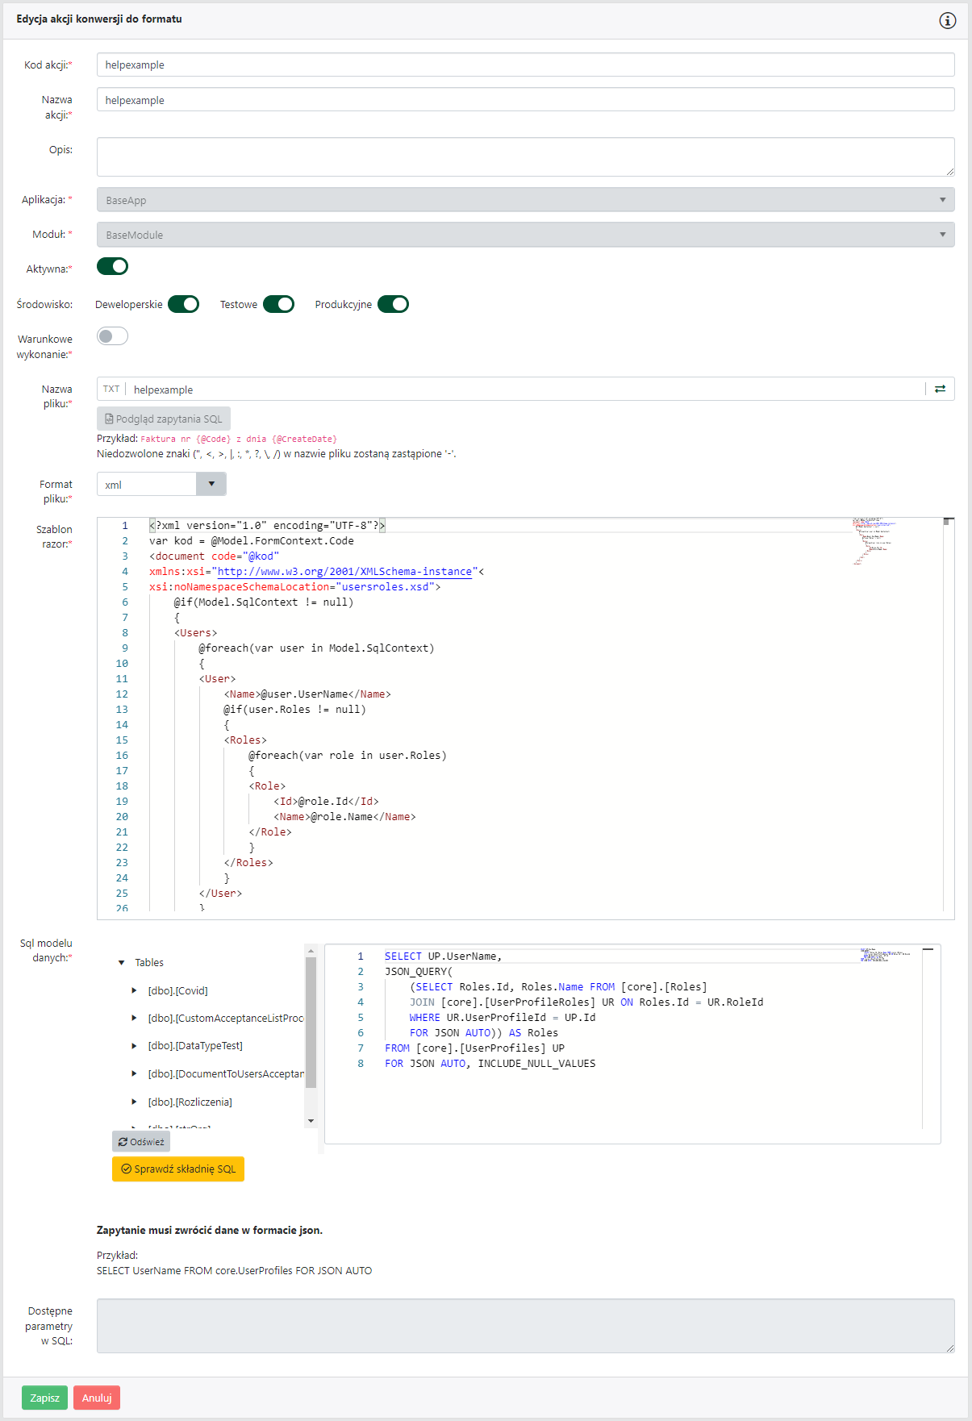The width and height of the screenshot is (972, 1421).
Task: Toggle Testowe environment switch
Action: (x=278, y=304)
